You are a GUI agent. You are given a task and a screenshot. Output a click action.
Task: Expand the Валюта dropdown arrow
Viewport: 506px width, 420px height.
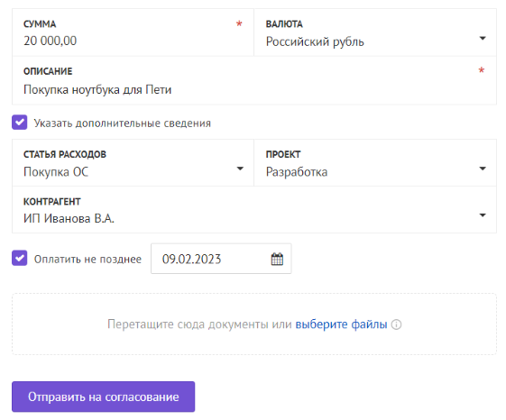click(x=483, y=39)
